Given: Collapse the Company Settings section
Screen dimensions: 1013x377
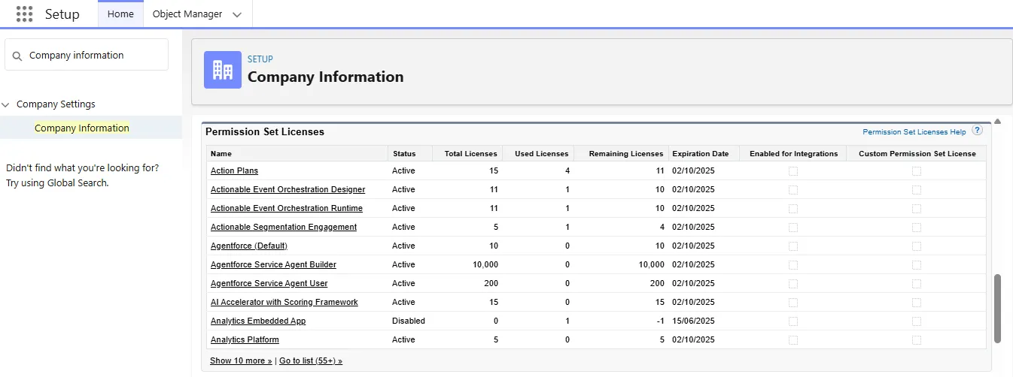Looking at the screenshot, I should click(x=6, y=104).
